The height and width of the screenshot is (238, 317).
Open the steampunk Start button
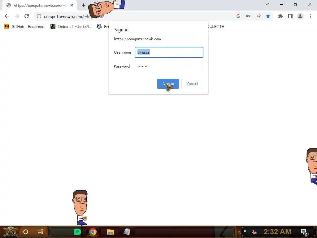click(x=11, y=232)
